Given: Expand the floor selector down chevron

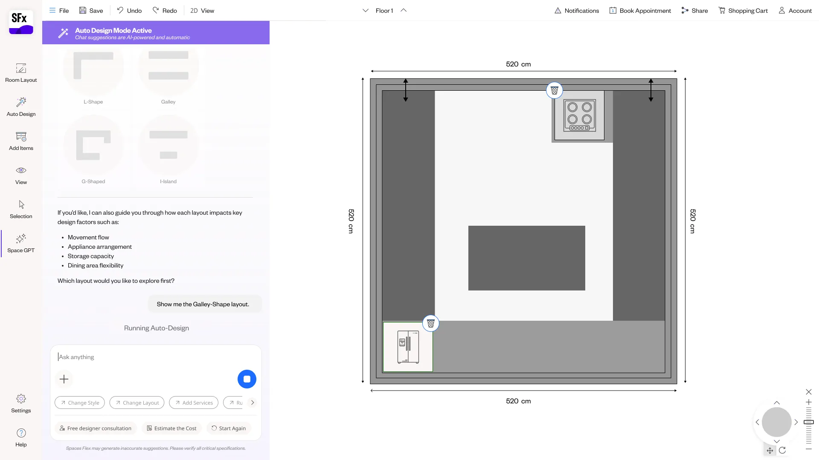Looking at the screenshot, I should click(366, 11).
